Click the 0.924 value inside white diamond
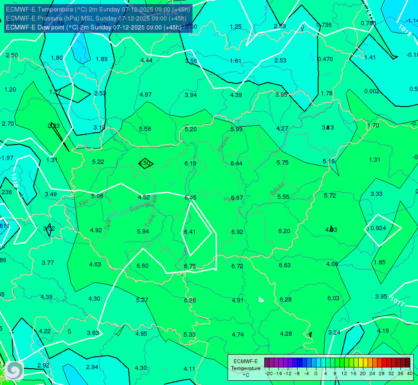 378,228
